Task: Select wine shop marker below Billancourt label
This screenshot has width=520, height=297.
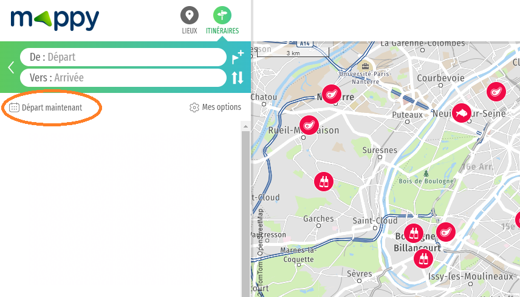Action: tap(423, 258)
